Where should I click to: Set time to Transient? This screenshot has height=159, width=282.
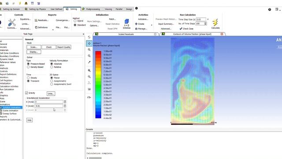pyautogui.click(x=28, y=81)
